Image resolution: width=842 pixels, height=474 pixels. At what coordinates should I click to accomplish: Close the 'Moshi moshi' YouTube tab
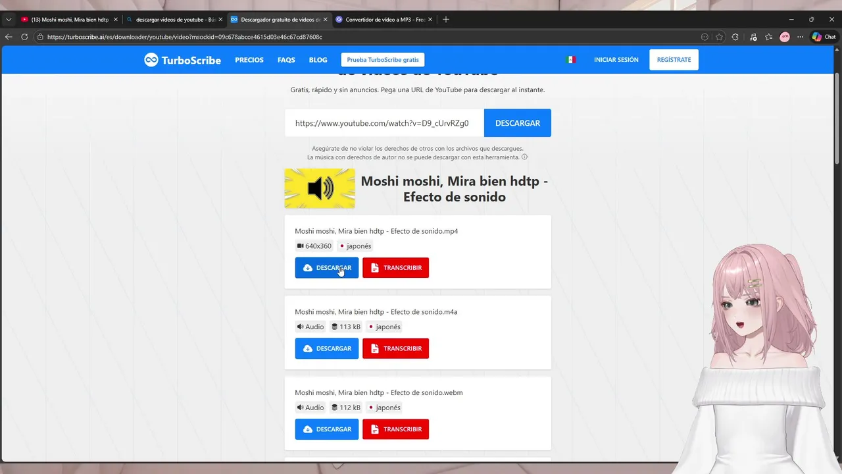click(116, 20)
